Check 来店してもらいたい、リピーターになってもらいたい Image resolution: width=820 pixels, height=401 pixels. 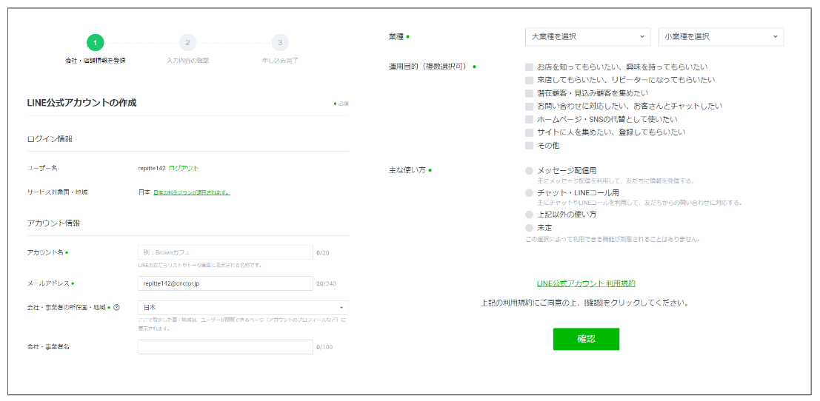529,81
